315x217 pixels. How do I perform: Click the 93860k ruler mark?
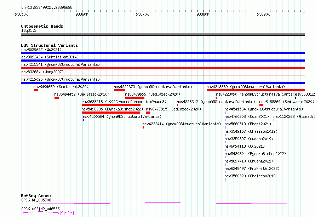[82, 14]
